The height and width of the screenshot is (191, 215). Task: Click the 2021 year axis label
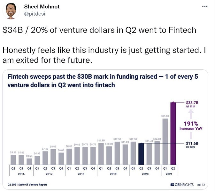(x=169, y=174)
